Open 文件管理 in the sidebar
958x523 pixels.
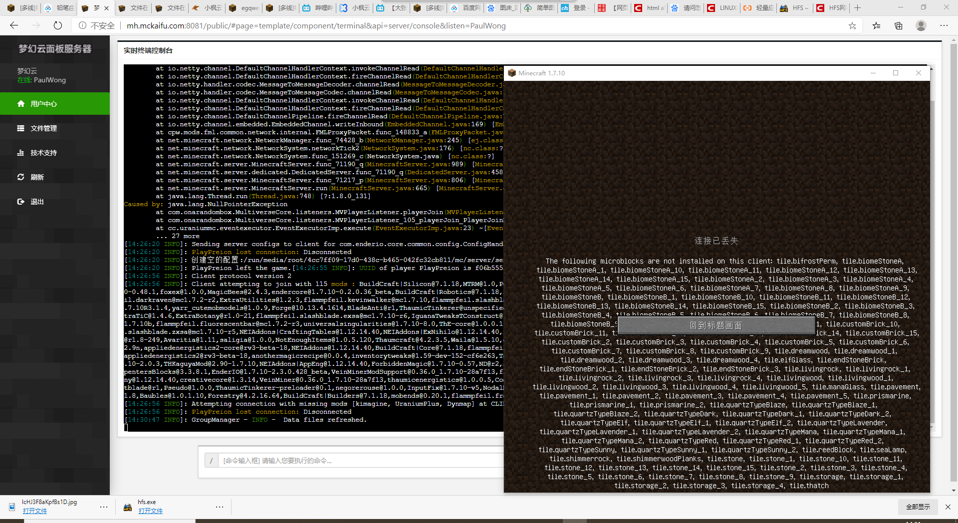pos(55,128)
